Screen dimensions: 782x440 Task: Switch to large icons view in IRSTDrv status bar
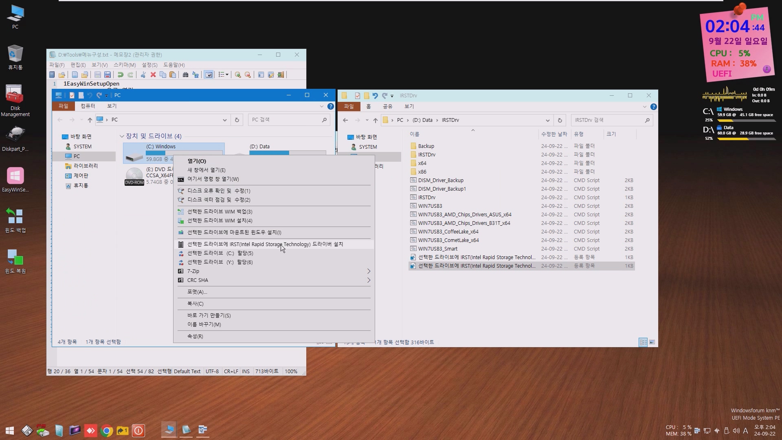[652, 342]
